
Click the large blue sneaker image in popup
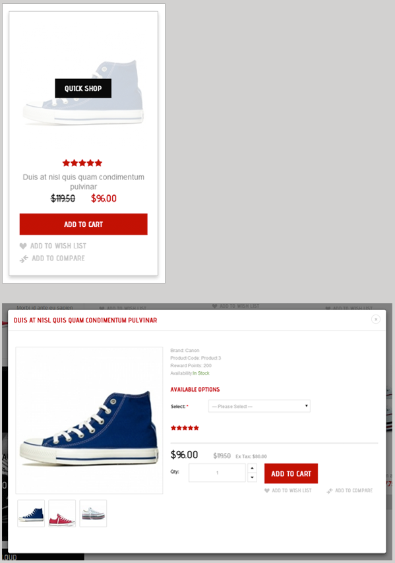pyautogui.click(x=89, y=421)
